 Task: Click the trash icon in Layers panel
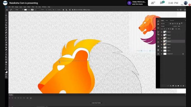[x=183, y=86]
